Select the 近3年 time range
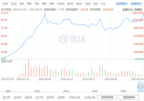 click(x=51, y=97)
